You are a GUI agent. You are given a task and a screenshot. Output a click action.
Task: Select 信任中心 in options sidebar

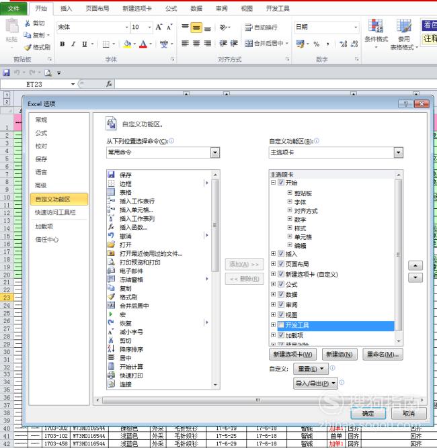pyautogui.click(x=47, y=239)
